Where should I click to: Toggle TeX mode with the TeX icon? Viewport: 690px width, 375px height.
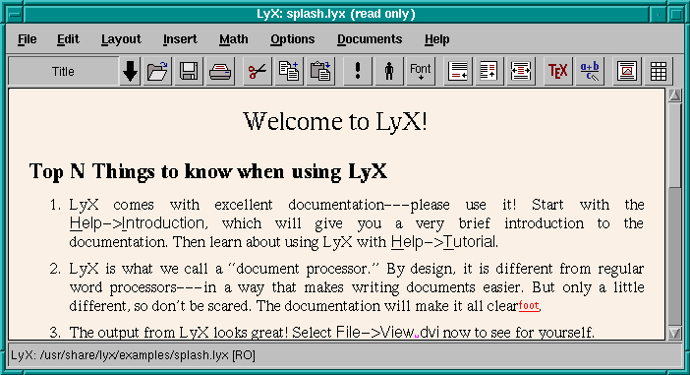(x=558, y=71)
